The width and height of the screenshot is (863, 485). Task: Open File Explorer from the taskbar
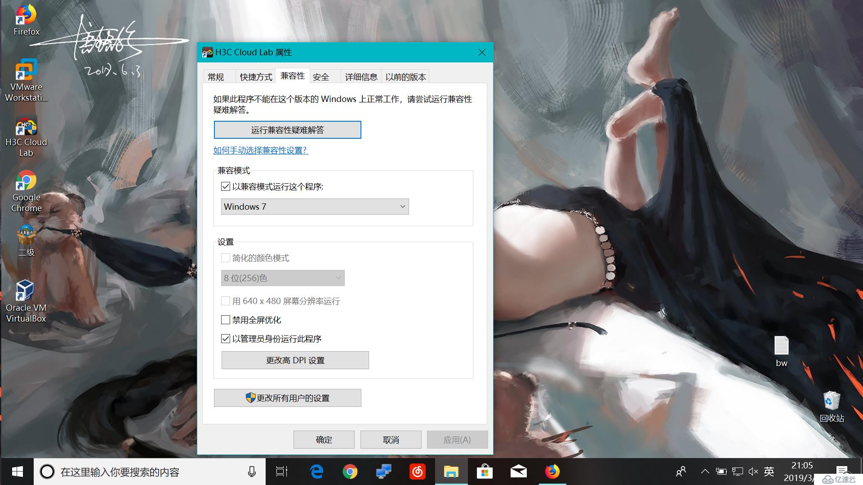point(451,472)
